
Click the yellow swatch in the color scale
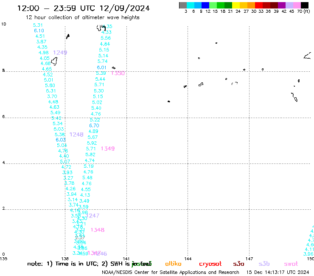click(x=236, y=5)
